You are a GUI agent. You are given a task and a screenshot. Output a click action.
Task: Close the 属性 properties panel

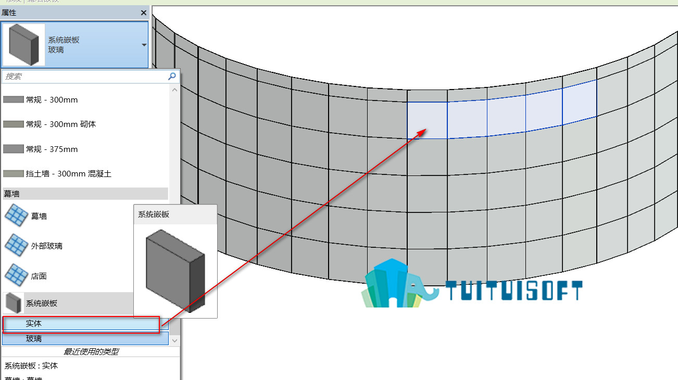point(144,12)
